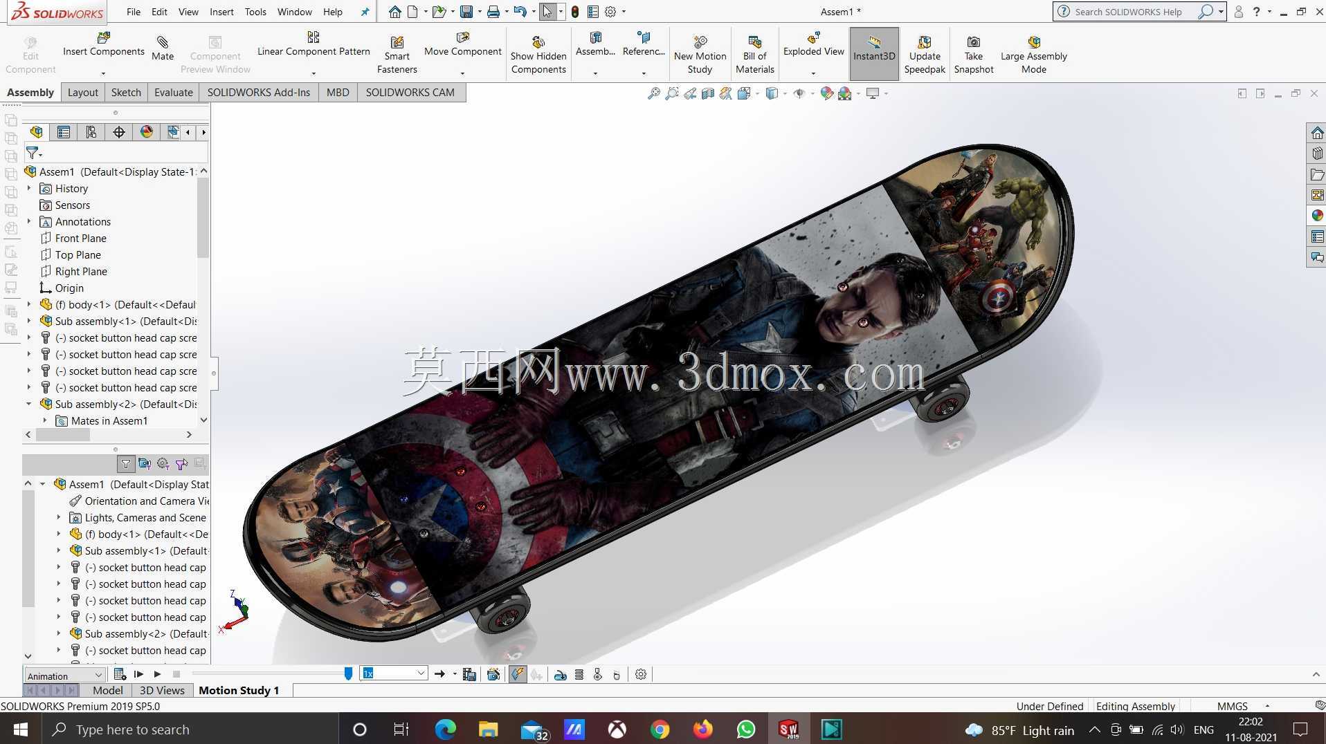
Task: Switch to the Sketch tab
Action: click(126, 93)
